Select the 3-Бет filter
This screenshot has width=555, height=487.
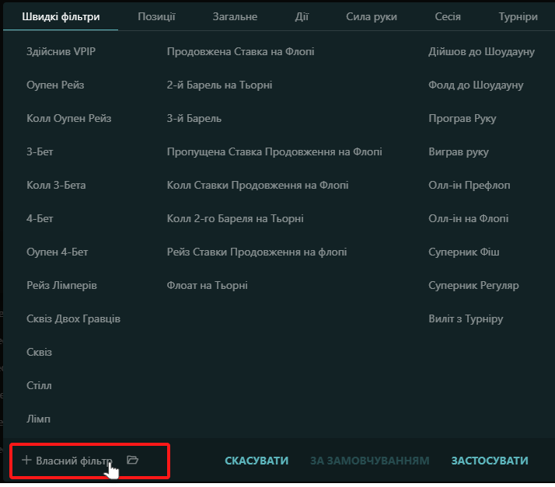(40, 151)
